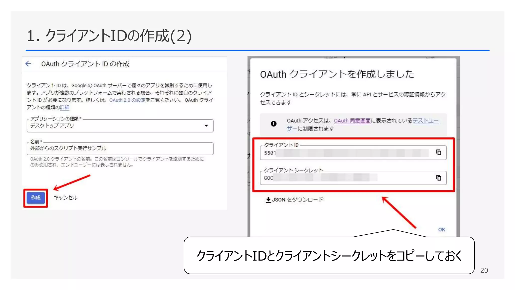Open the OAuth 同意画面 link
The height and width of the screenshot is (290, 515).
click(352, 121)
